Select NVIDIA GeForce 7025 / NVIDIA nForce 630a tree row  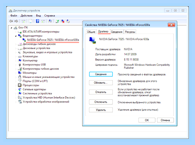pyautogui.click(x=53, y=40)
